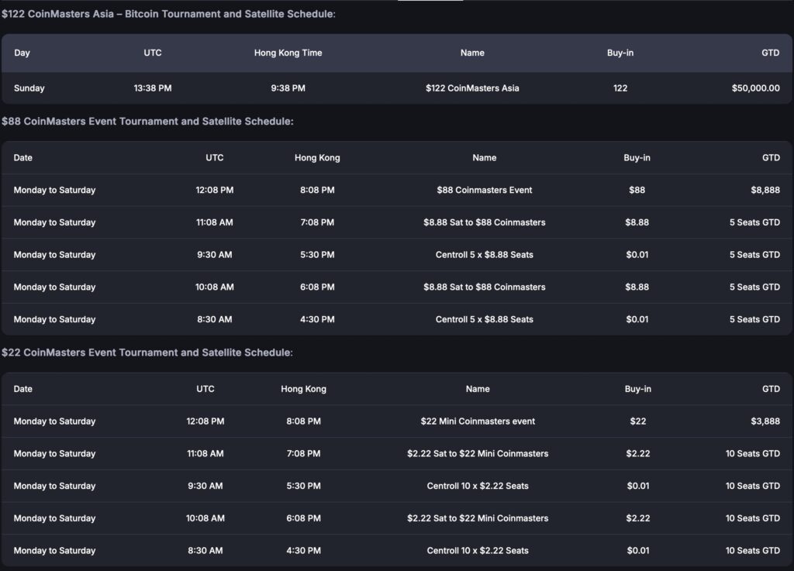Screen dimensions: 794x571
Task: Click the GTD header of the $88 table
Action: [770, 157]
